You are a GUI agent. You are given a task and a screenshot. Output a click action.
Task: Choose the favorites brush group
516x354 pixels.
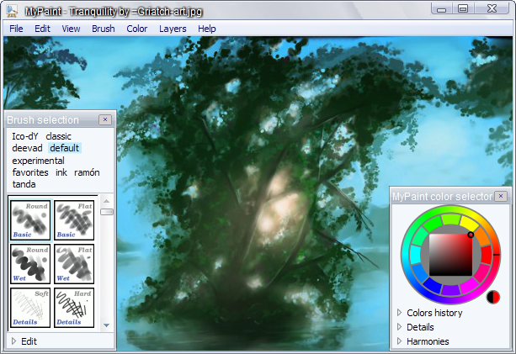point(30,172)
